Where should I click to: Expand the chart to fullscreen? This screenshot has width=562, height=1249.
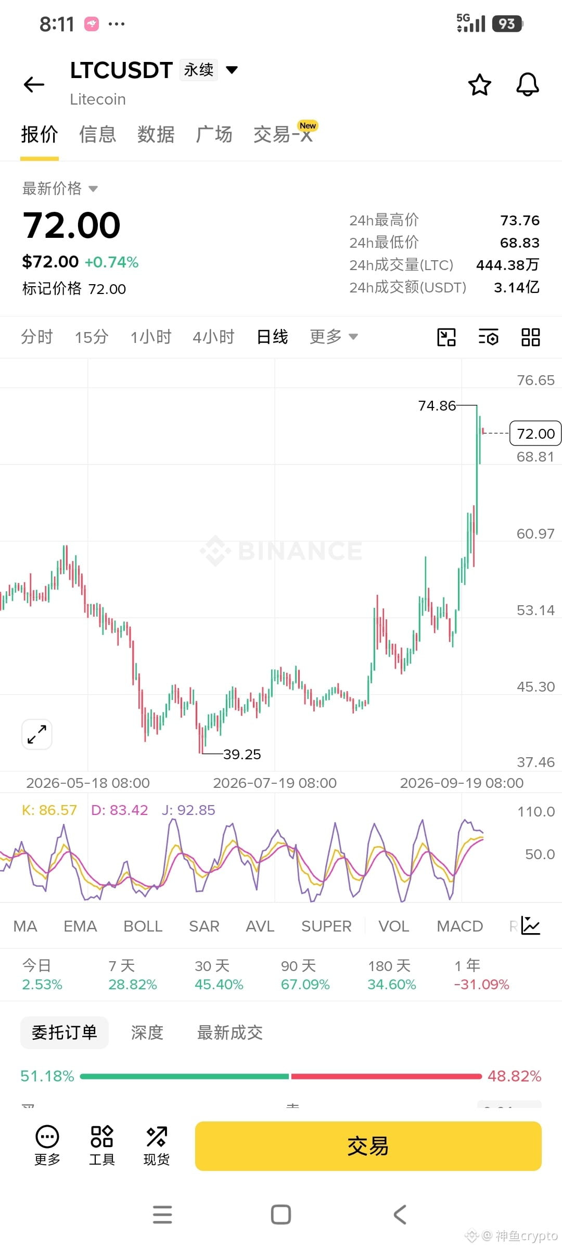37,734
